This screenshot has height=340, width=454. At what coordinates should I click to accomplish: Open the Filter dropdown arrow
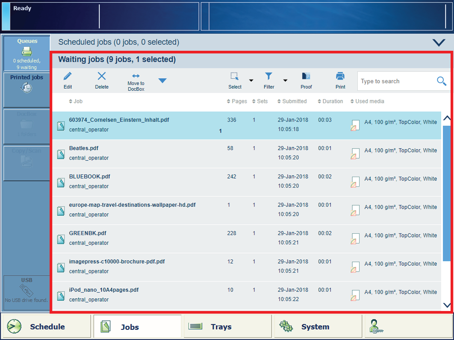click(x=285, y=81)
